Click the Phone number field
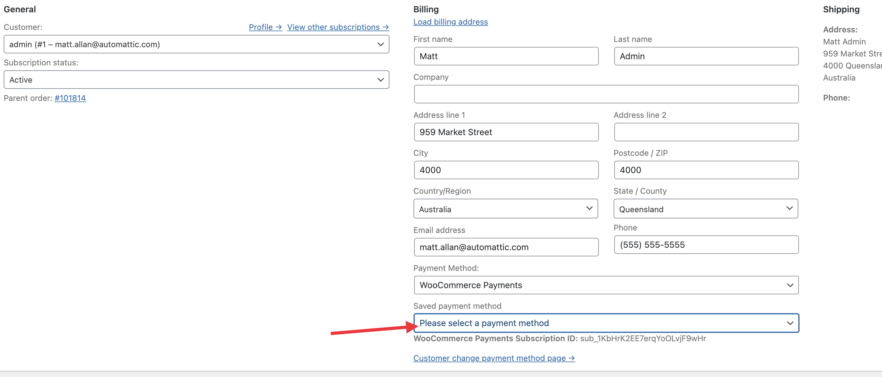 [706, 245]
